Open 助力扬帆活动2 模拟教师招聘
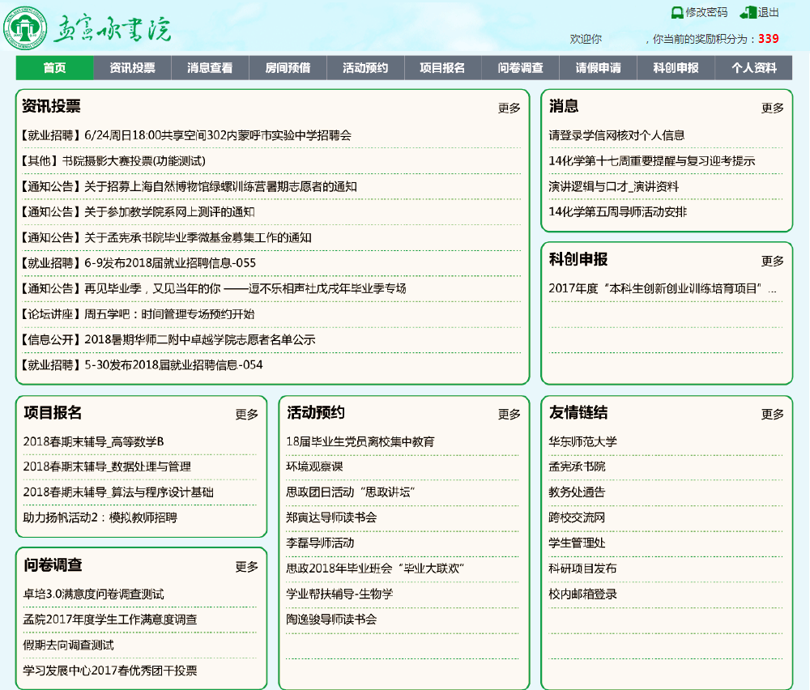This screenshot has width=810, height=690. point(100,517)
